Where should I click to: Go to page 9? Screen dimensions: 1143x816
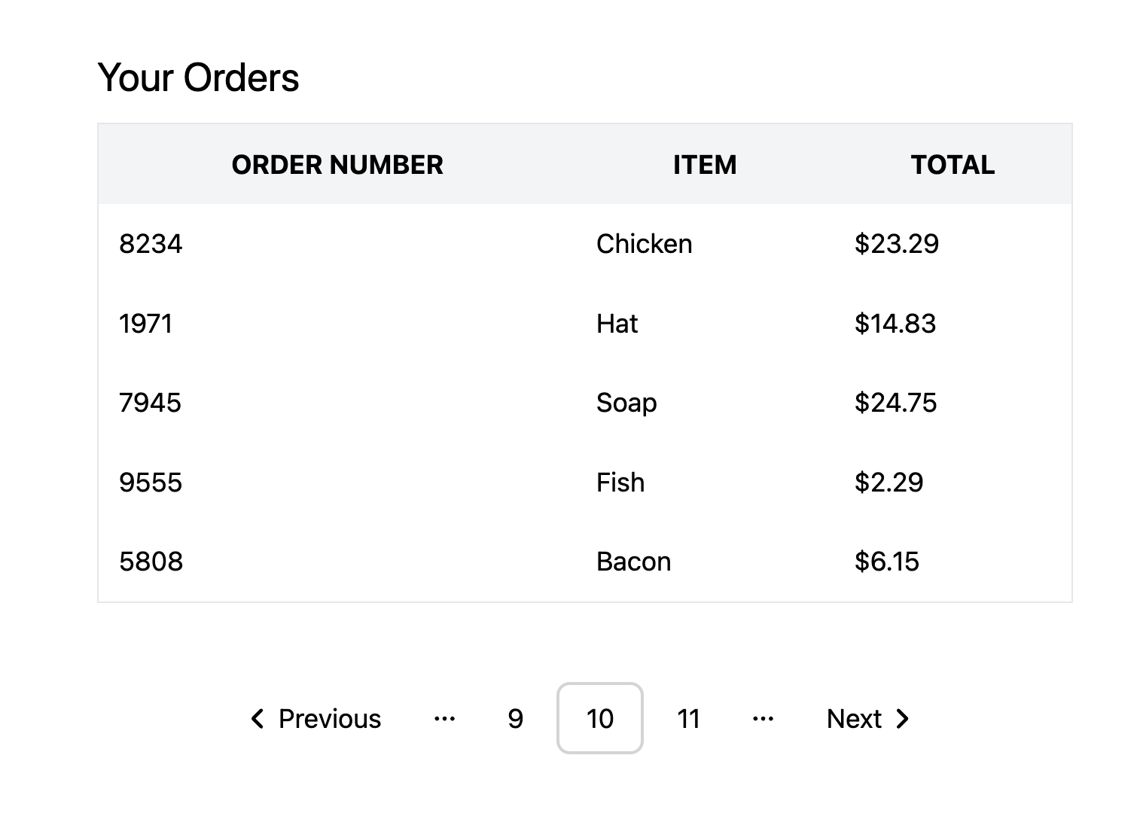[515, 719]
